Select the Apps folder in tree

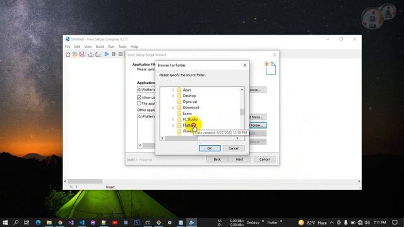pos(187,90)
